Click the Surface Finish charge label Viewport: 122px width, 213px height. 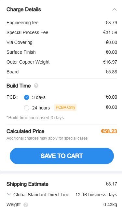point(21,52)
